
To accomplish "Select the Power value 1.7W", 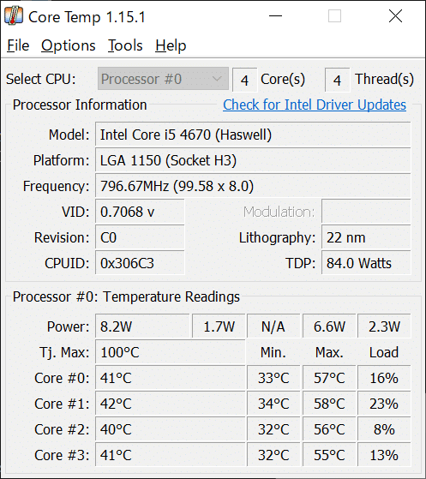I will point(219,326).
